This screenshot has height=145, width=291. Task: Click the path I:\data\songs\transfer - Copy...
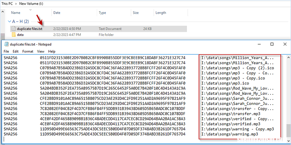point(238,108)
